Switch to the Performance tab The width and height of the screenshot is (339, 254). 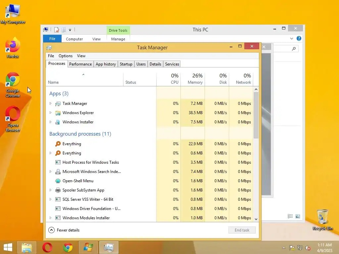coord(80,64)
